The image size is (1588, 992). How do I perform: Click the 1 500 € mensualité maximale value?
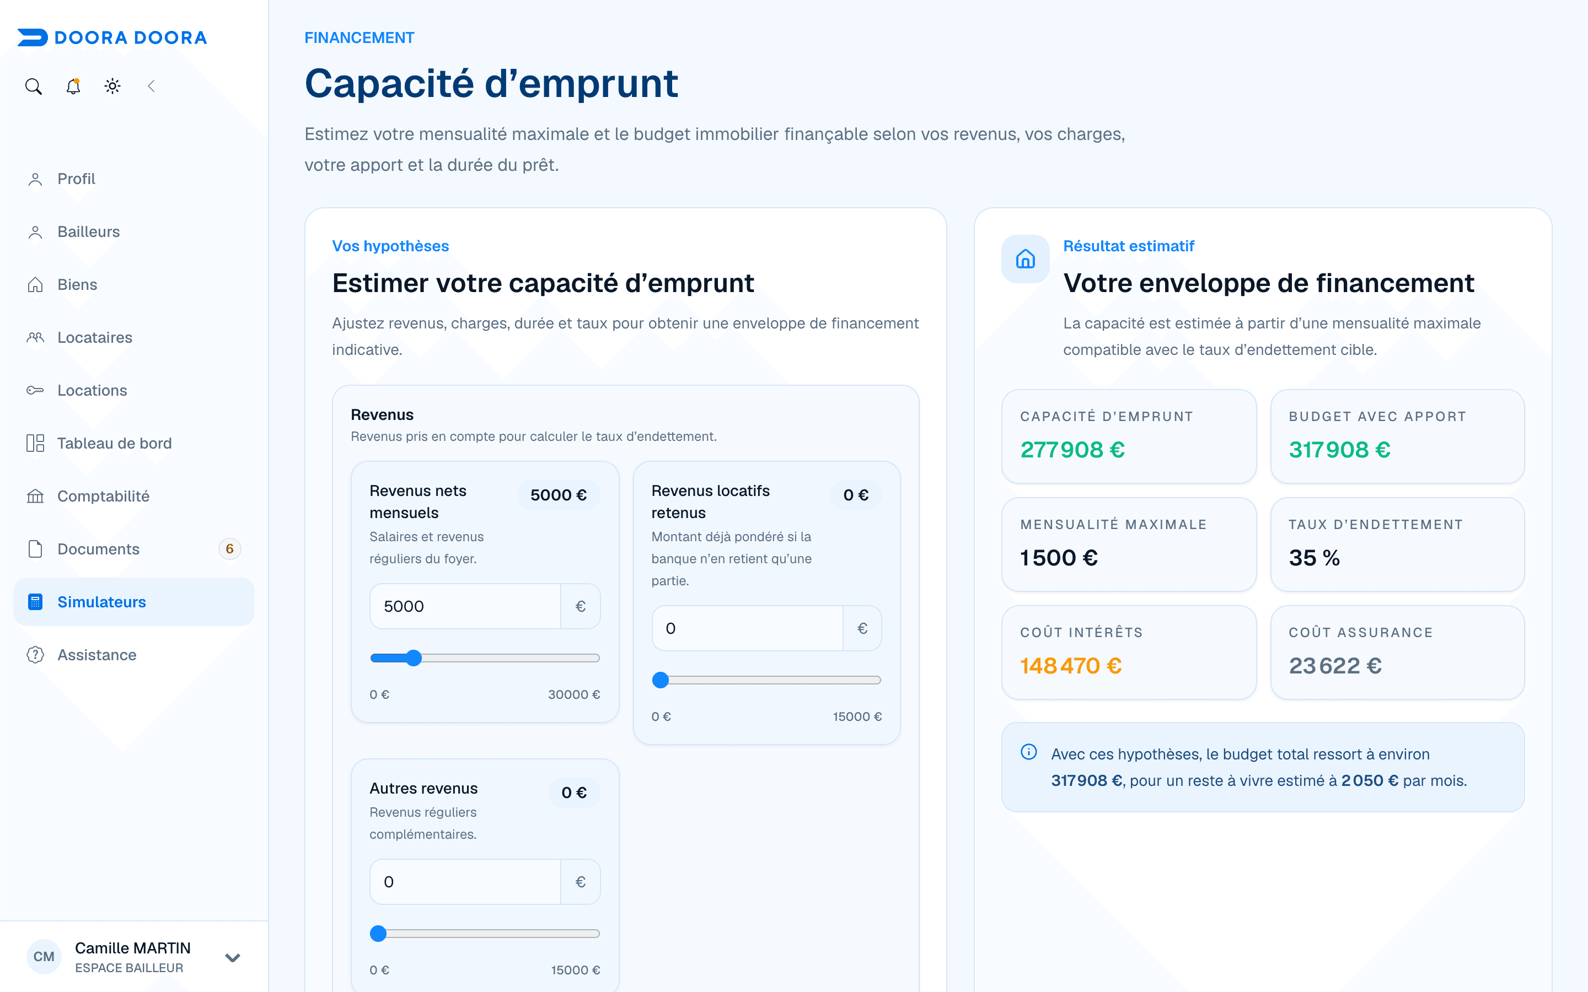[x=1059, y=558]
